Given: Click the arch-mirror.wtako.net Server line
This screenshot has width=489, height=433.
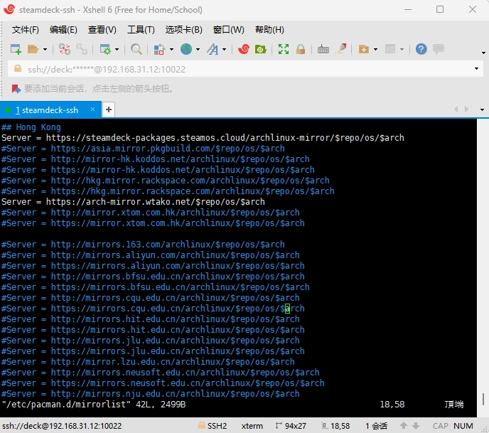Looking at the screenshot, I should click(133, 202).
